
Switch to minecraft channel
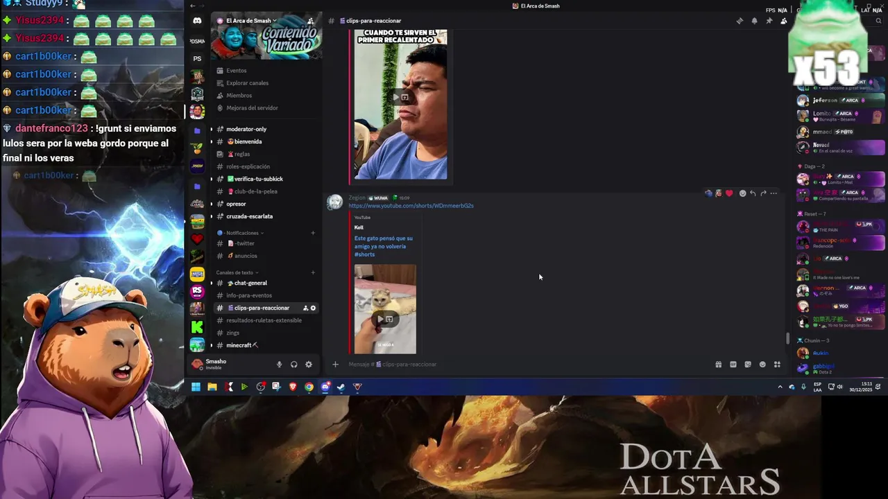coord(266,345)
